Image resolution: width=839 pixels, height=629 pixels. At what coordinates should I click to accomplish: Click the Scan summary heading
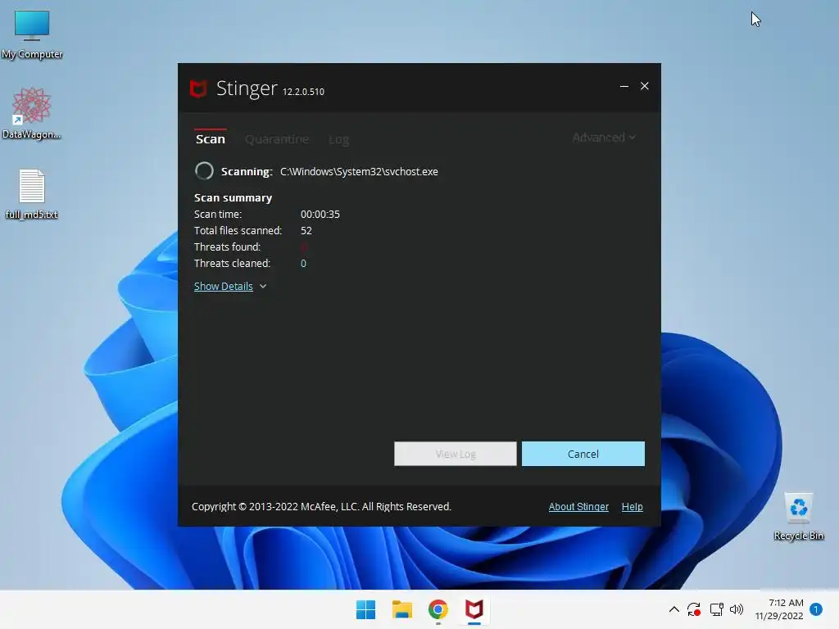[233, 198]
